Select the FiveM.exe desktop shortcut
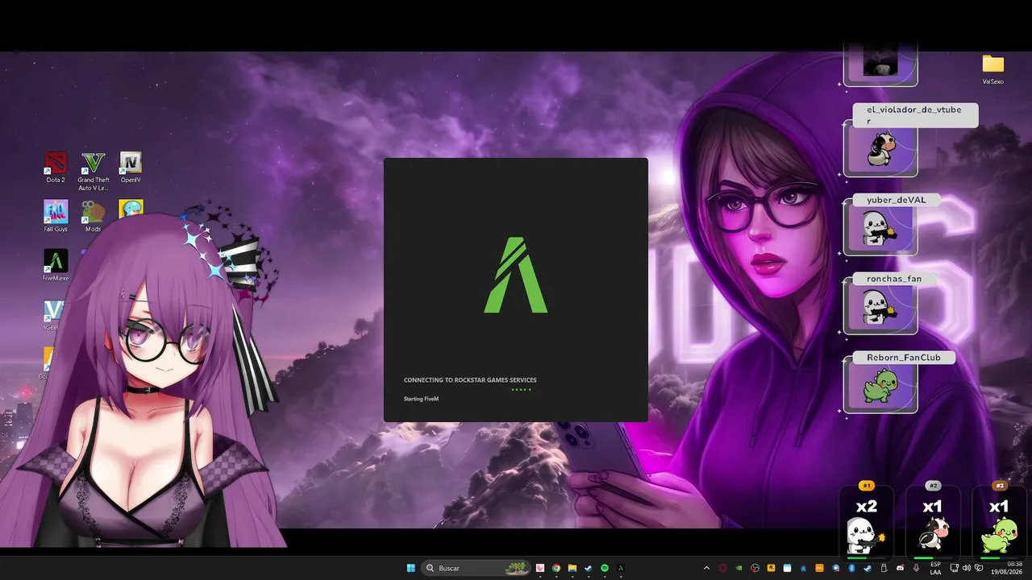1032x580 pixels. pyautogui.click(x=56, y=265)
